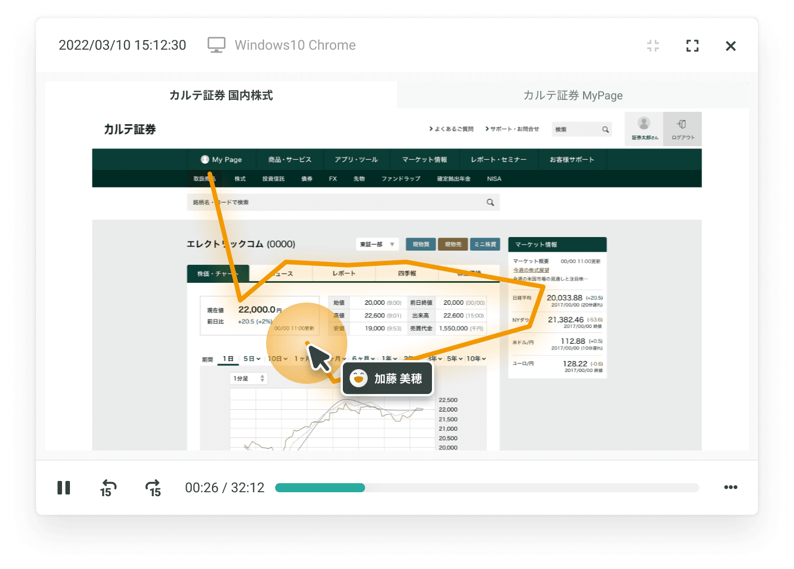Skip the replay forward 15 seconds

click(153, 488)
